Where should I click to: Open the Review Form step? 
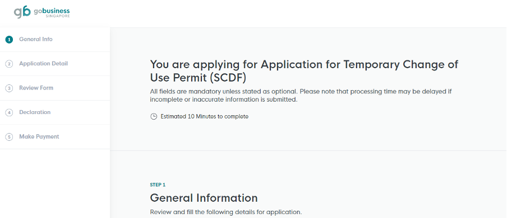point(36,88)
